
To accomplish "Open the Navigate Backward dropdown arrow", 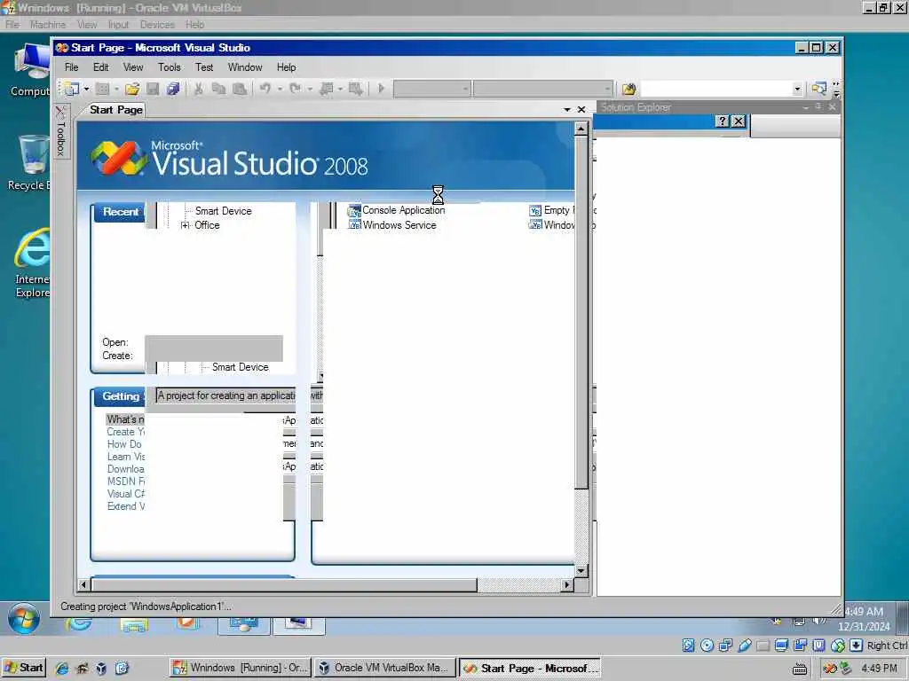I will tap(340, 89).
